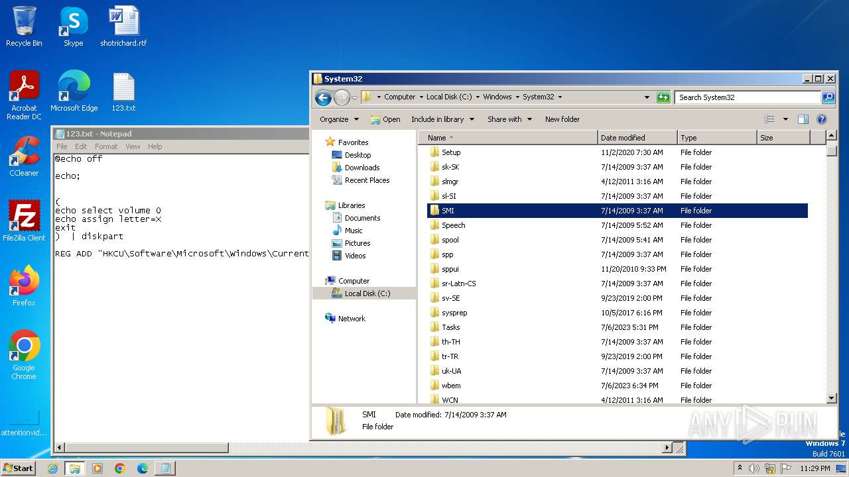Expand the Local Disk (C:) breadcrumb arrow
Image resolution: width=849 pixels, height=477 pixels.
point(478,97)
